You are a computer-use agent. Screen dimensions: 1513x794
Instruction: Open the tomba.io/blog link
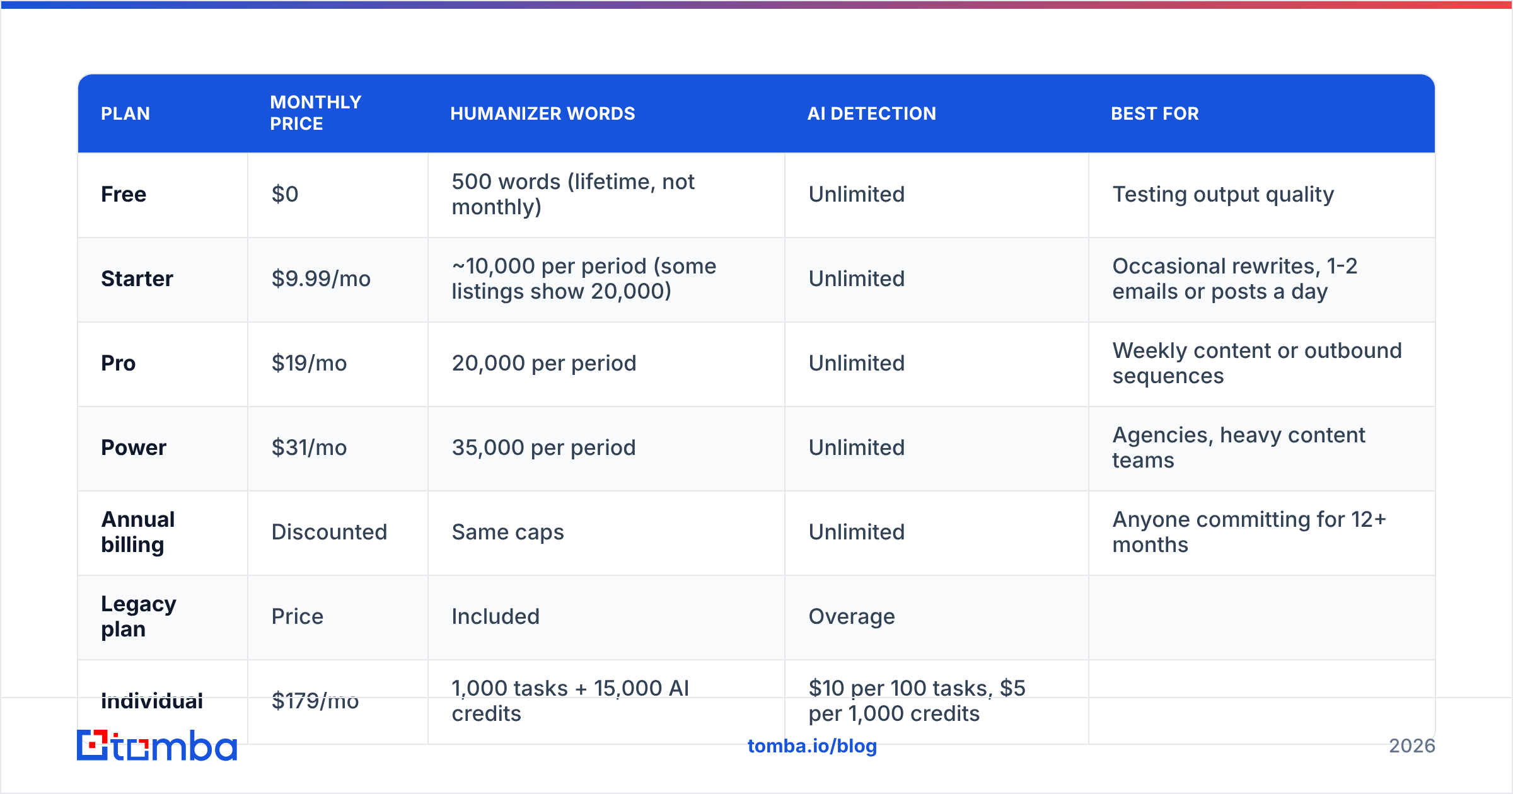tap(812, 746)
